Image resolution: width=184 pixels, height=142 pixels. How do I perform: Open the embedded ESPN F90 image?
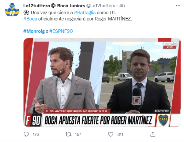pos(102,82)
